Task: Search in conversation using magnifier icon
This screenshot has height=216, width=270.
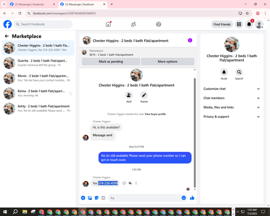Action: coord(239,72)
